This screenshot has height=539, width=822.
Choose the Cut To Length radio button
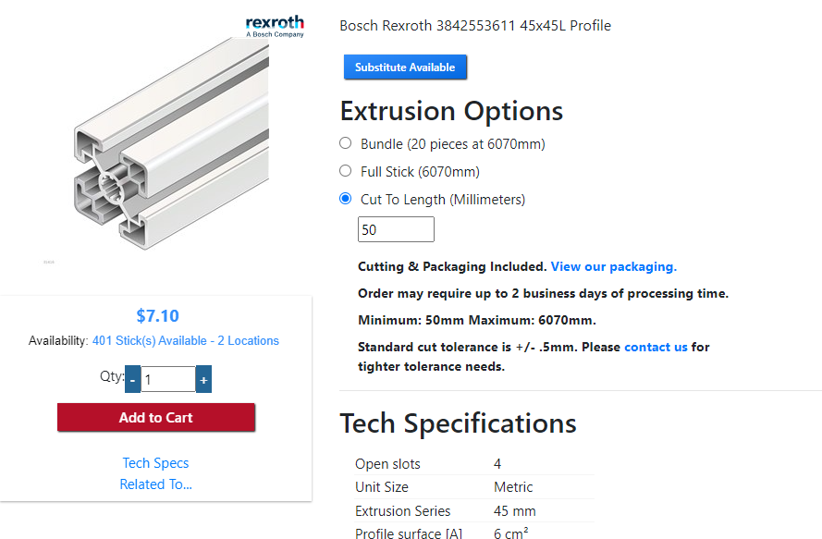(x=346, y=199)
